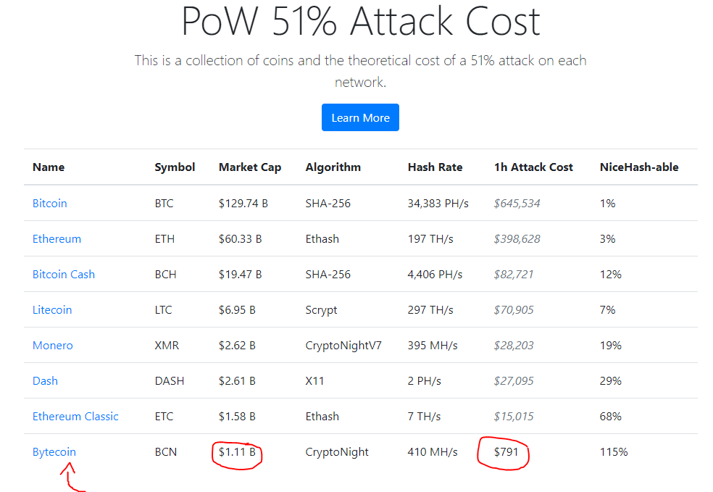Viewport: 713px width, 492px height.
Task: Sort the table by Hash Rate header
Action: pos(435,167)
